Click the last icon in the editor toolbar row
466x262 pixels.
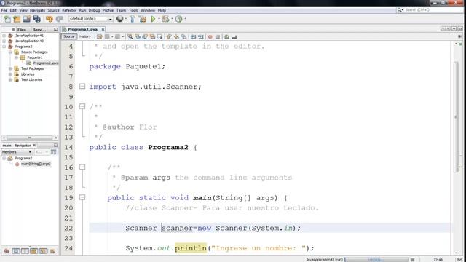pyautogui.click(x=234, y=37)
